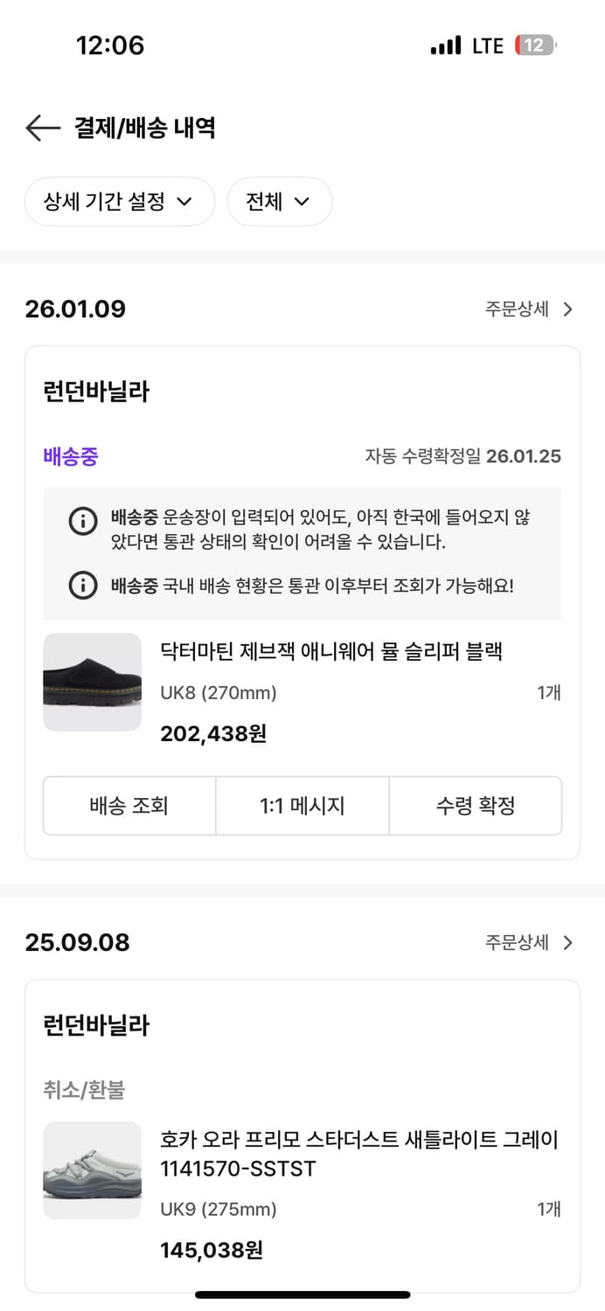The image size is (605, 1311).
Task: Tap the info icon about customs tracking notice
Action: pyautogui.click(x=82, y=521)
